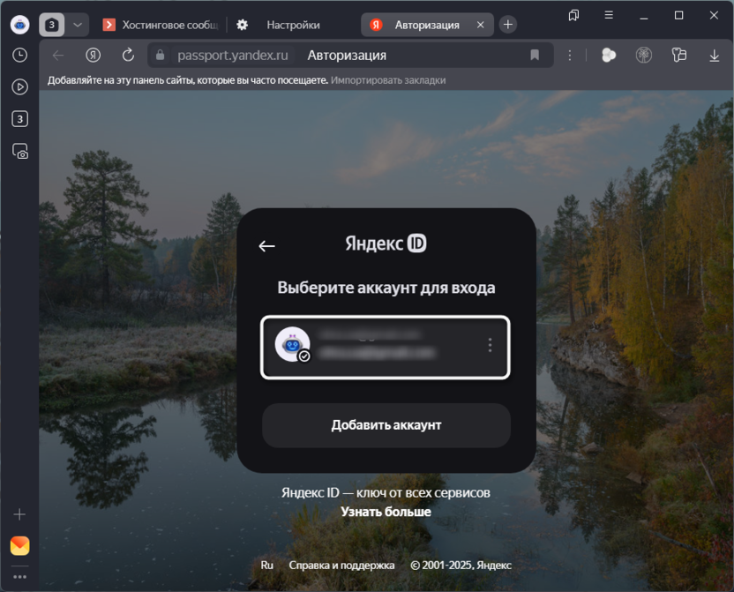Screen dimensions: 734x592
Task: Open the bookmarks collections icon in title bar
Action: click(573, 16)
